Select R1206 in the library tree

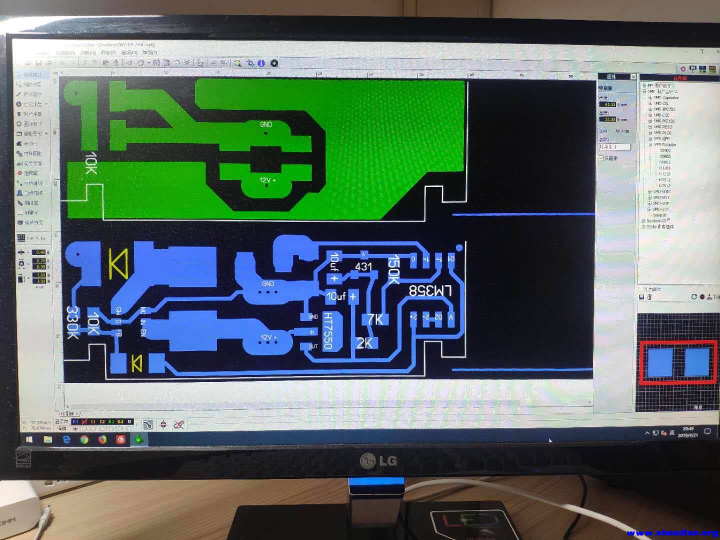(664, 168)
